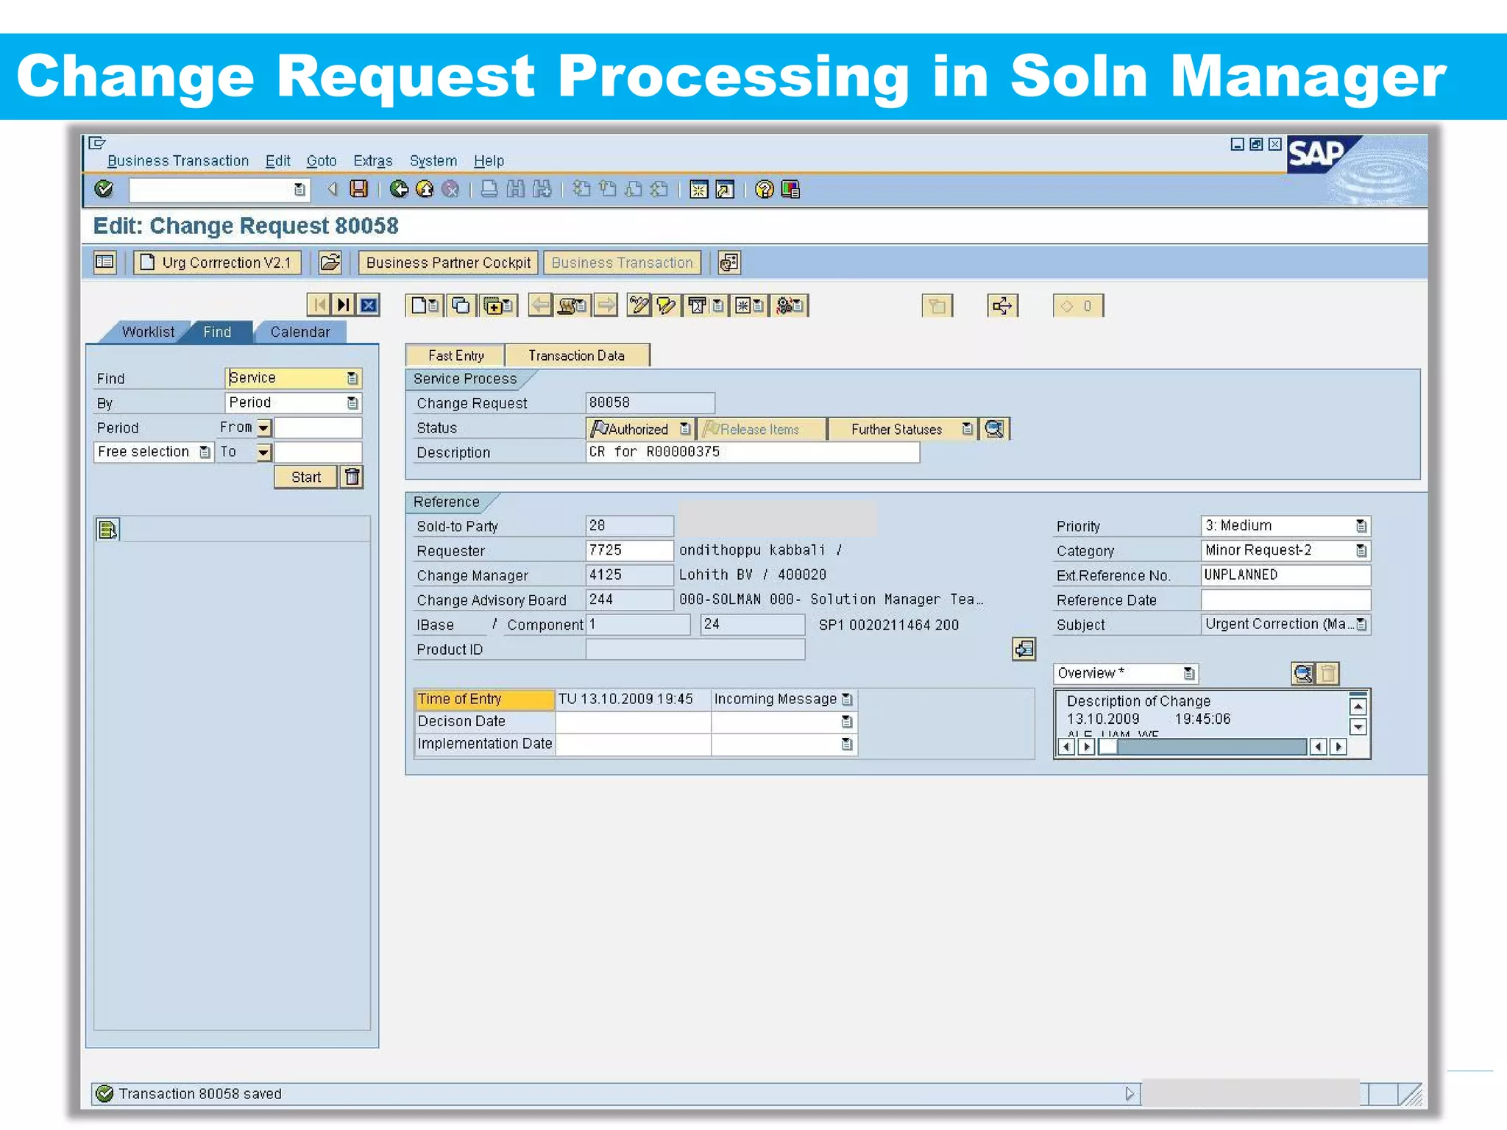Jump to the last entry with the skip-forward icon
Viewport: 1507px width, 1130px height.
coord(344,305)
